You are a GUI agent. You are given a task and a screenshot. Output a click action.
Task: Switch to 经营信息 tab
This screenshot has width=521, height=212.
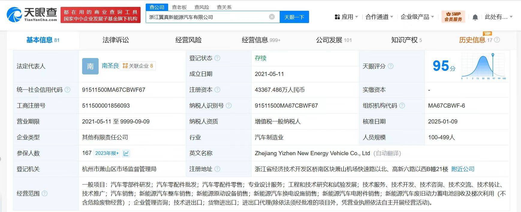point(261,40)
